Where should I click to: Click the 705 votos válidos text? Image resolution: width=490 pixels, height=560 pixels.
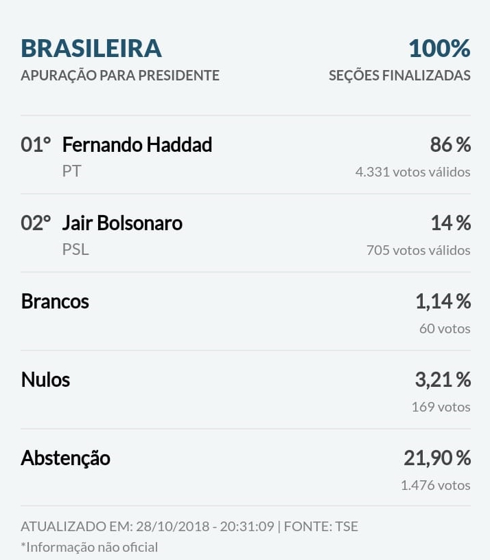pos(419,250)
